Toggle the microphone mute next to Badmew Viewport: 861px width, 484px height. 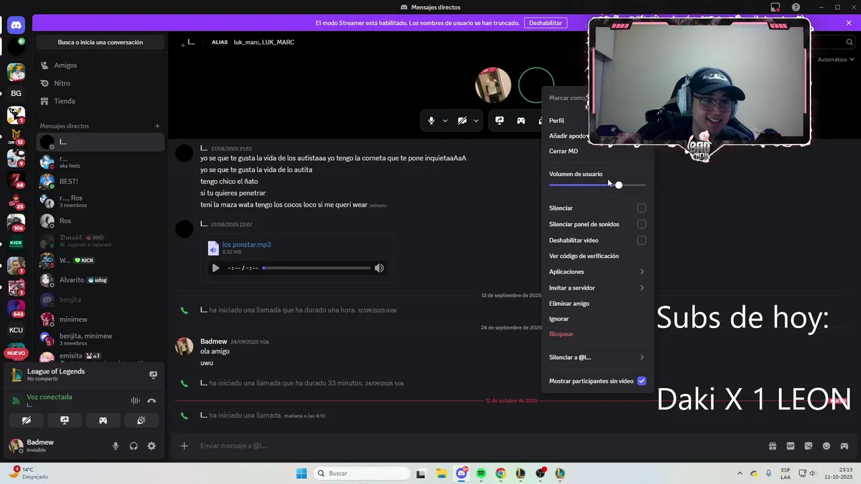[116, 446]
